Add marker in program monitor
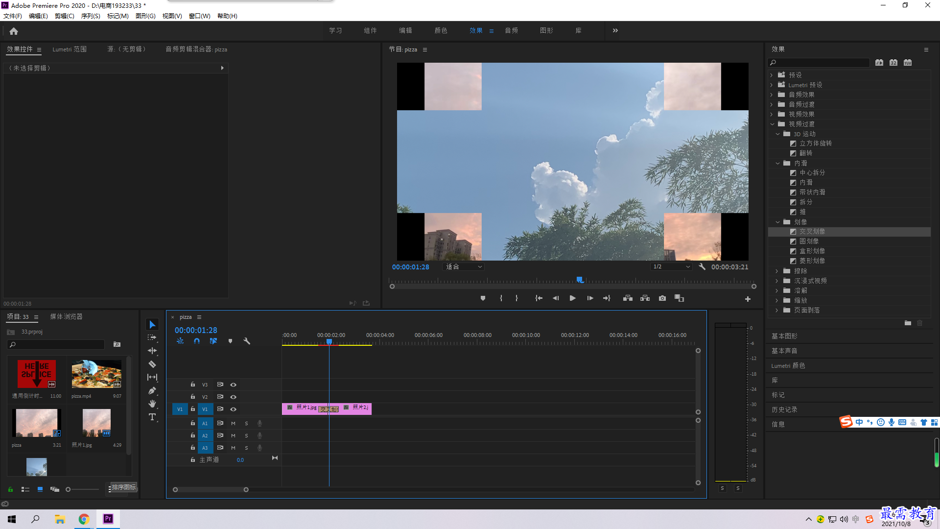 (483, 298)
